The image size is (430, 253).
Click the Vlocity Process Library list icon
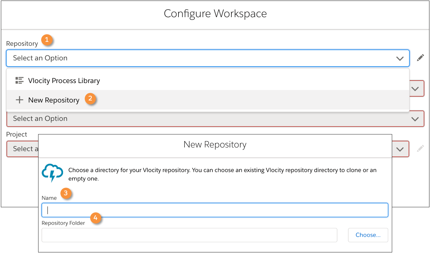(x=20, y=80)
